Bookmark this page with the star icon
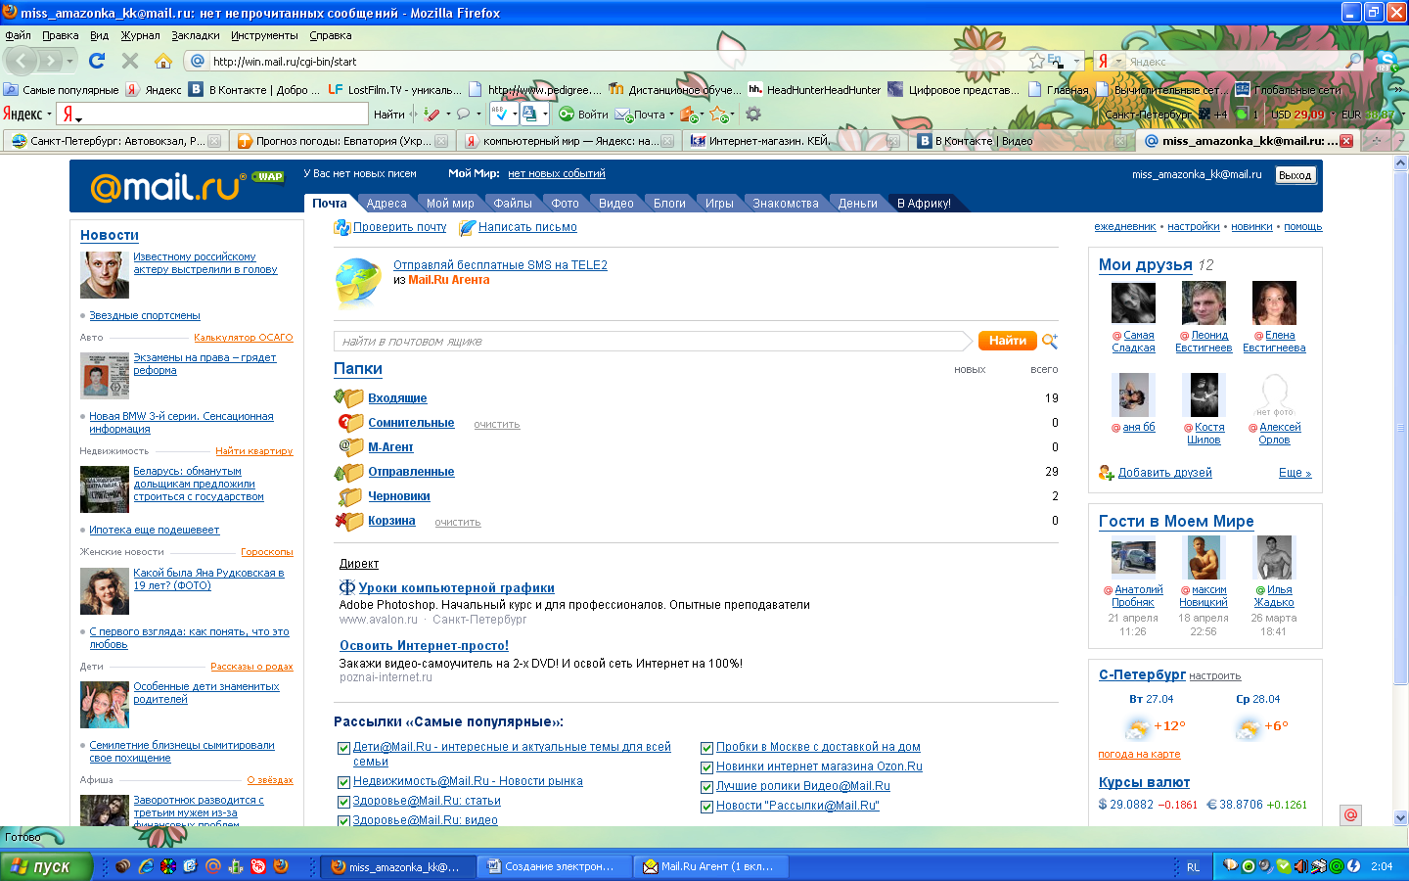The height and width of the screenshot is (881, 1409). [x=1036, y=61]
